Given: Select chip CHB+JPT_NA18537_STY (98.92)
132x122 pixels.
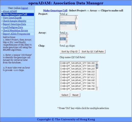Looking at the screenshot, I should 78,74.
